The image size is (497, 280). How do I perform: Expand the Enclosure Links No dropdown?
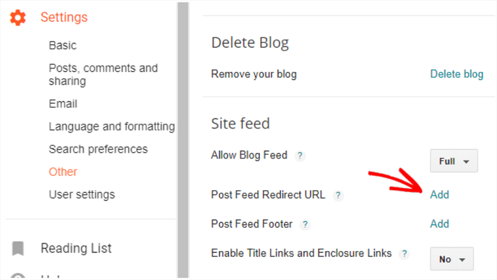(451, 259)
